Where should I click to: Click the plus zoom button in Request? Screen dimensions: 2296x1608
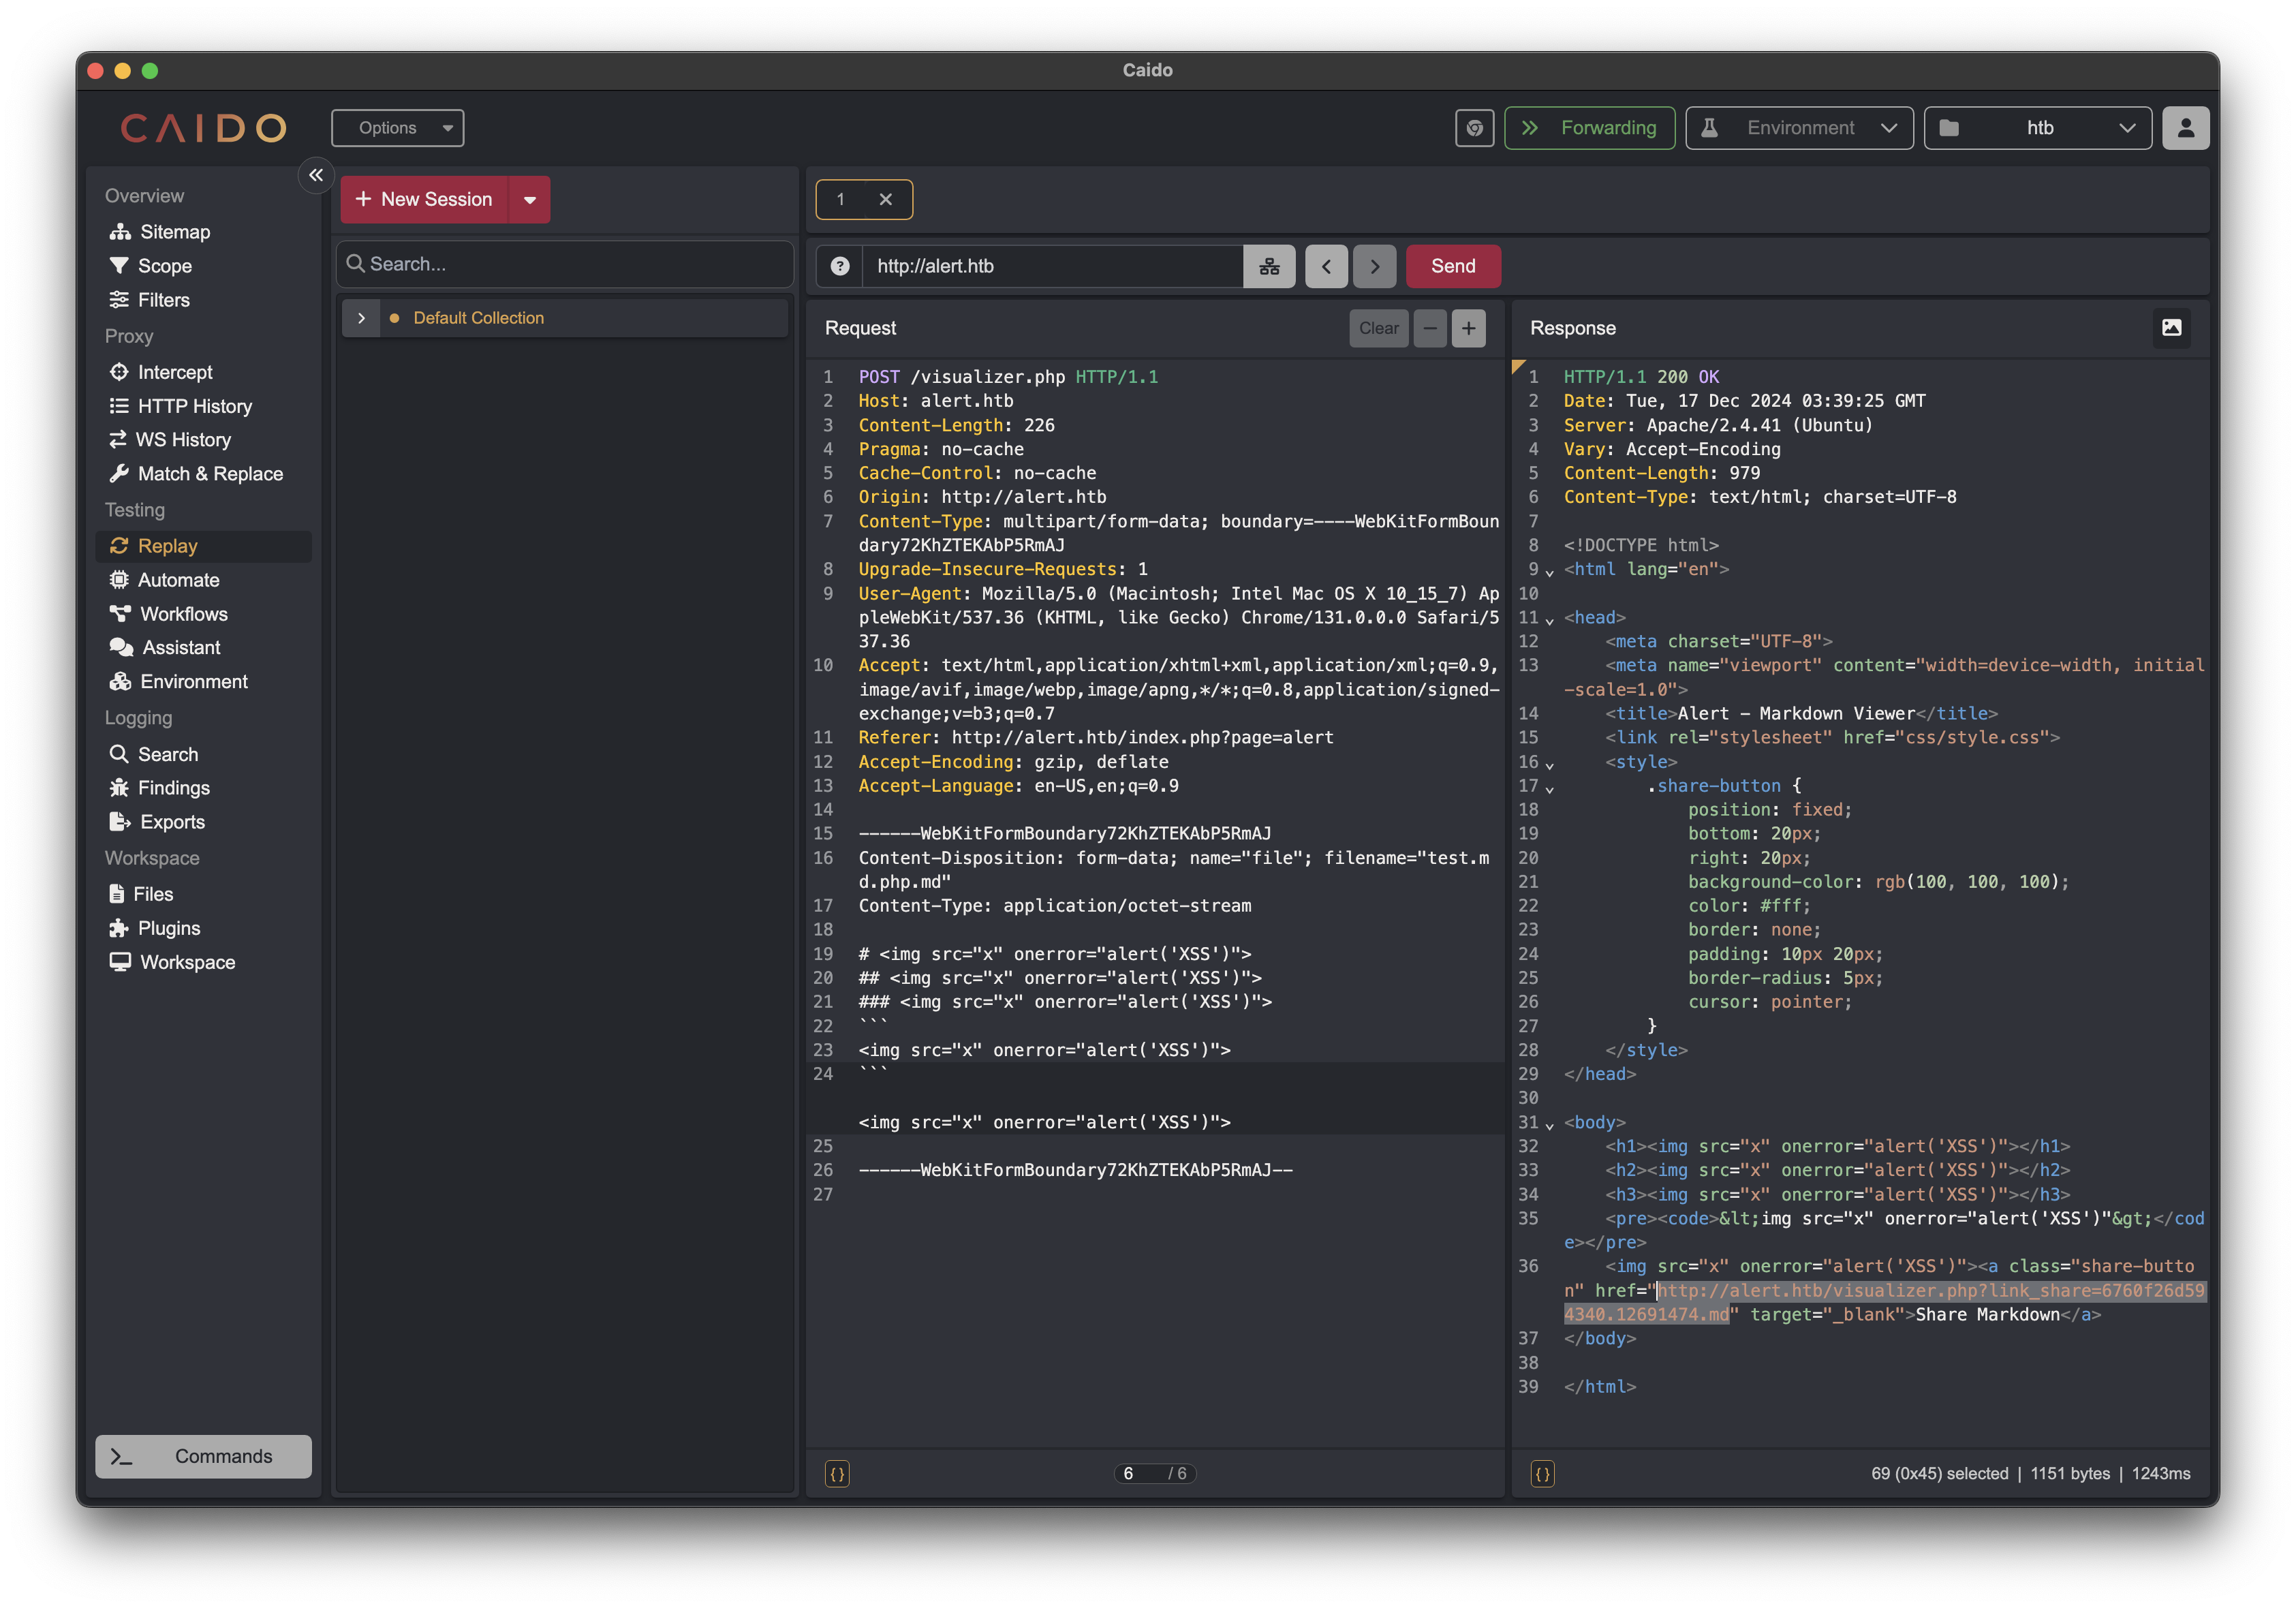pos(1468,328)
